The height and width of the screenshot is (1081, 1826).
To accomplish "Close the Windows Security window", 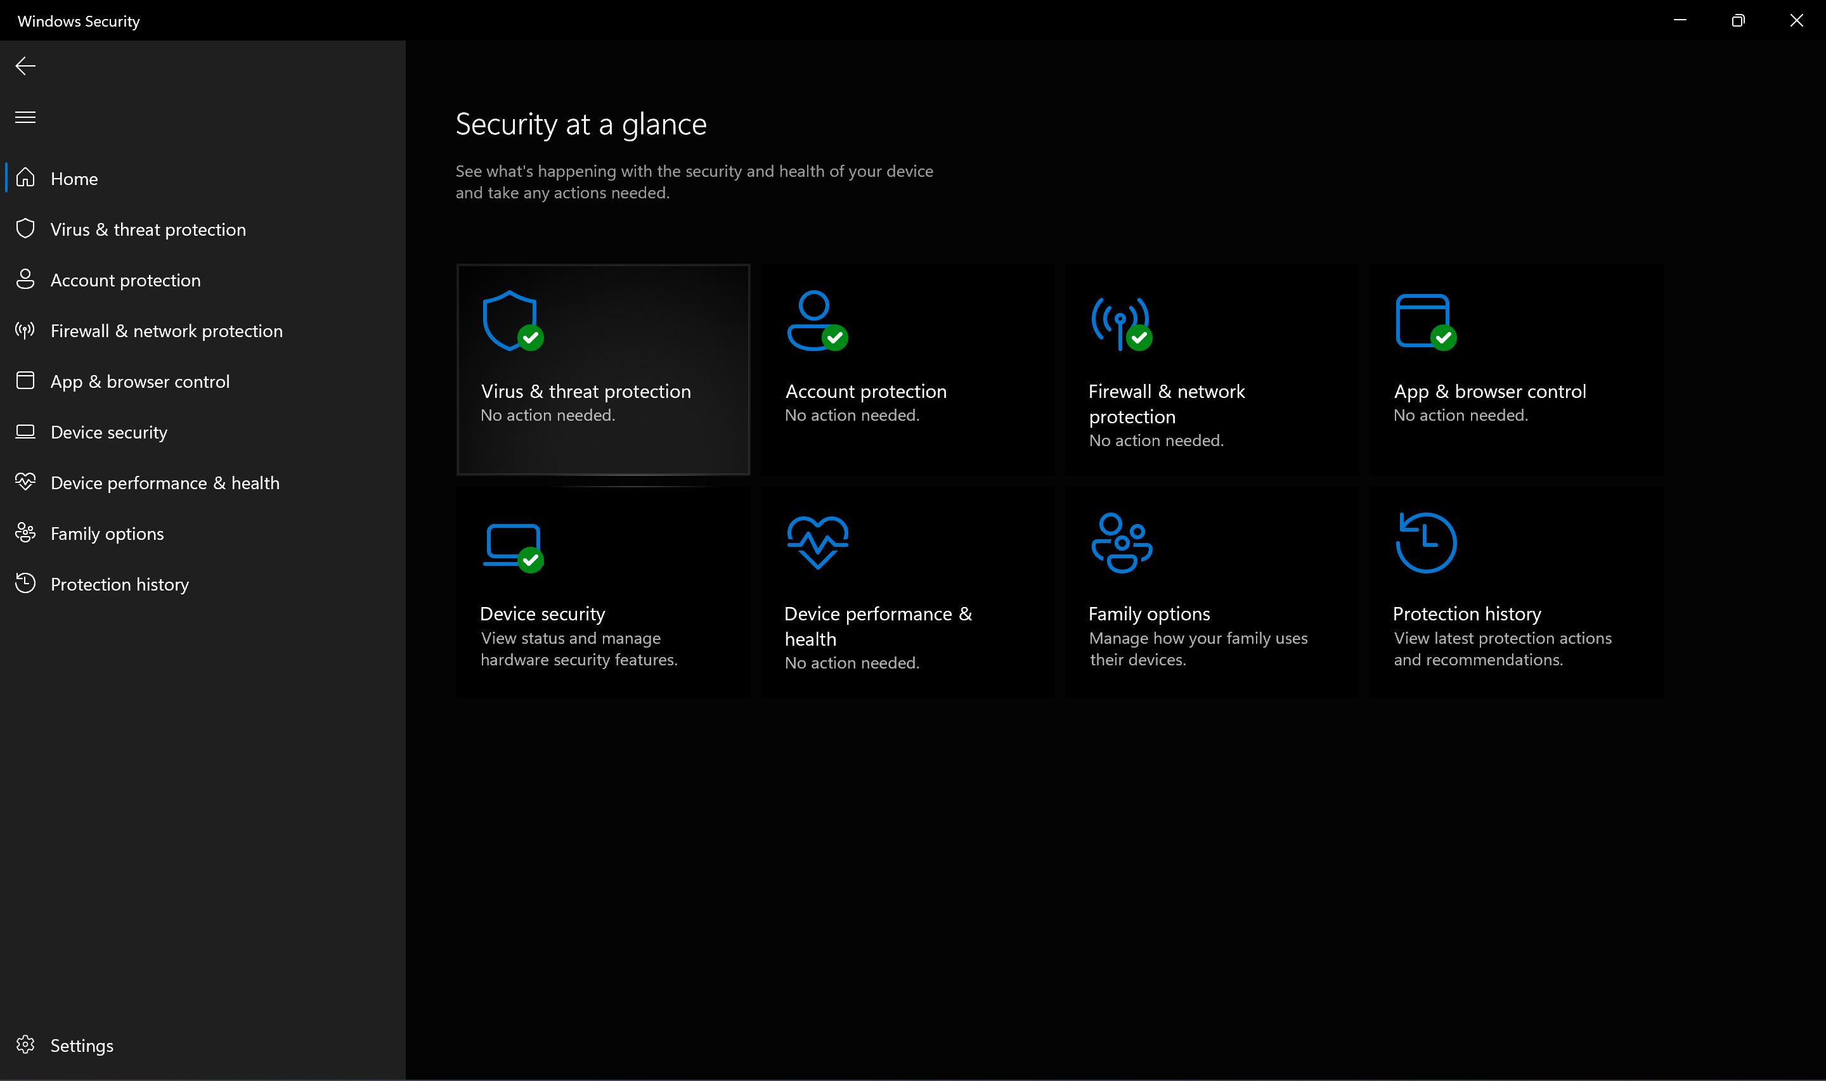I will pyautogui.click(x=1797, y=20).
